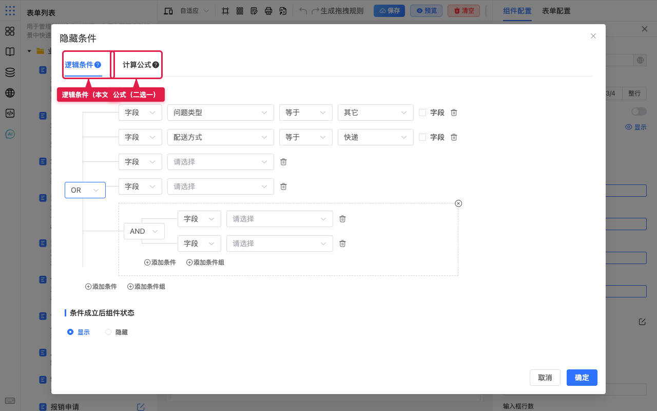Click the help icon beside 计算公式
The image size is (657, 411).
tap(156, 65)
